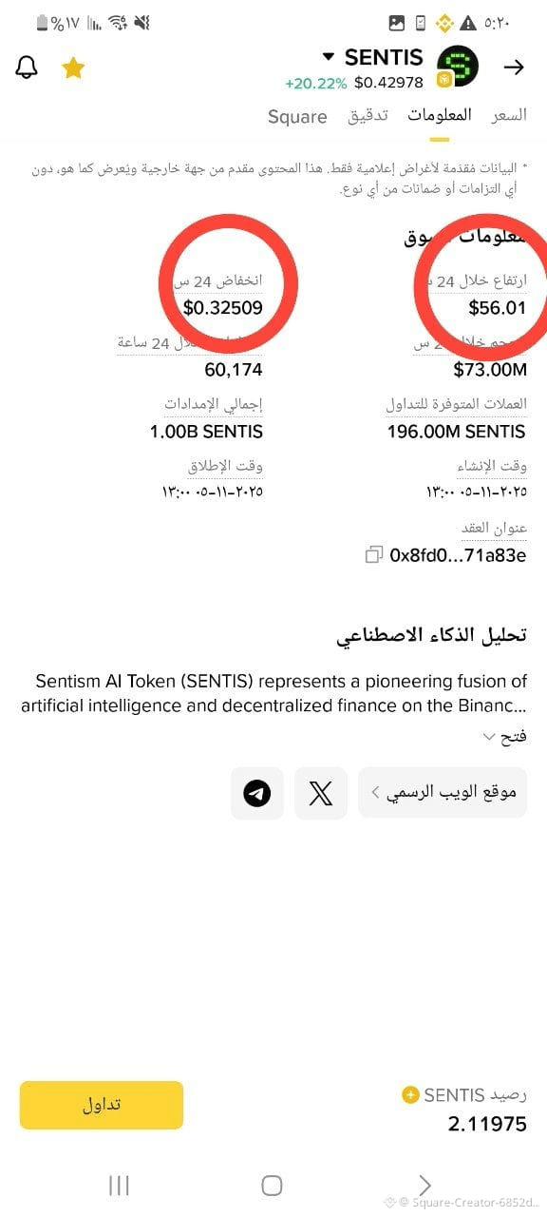Switch to the Square tab

coord(297,117)
